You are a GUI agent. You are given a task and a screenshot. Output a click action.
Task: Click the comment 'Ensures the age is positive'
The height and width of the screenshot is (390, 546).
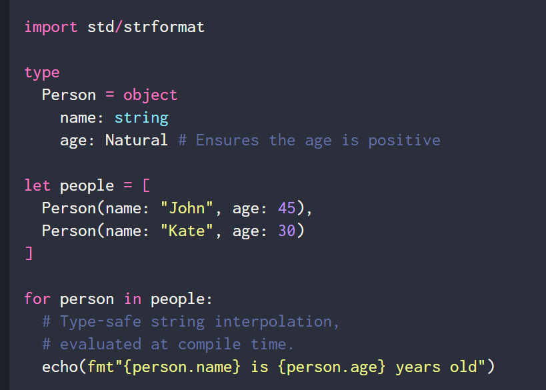(317, 140)
